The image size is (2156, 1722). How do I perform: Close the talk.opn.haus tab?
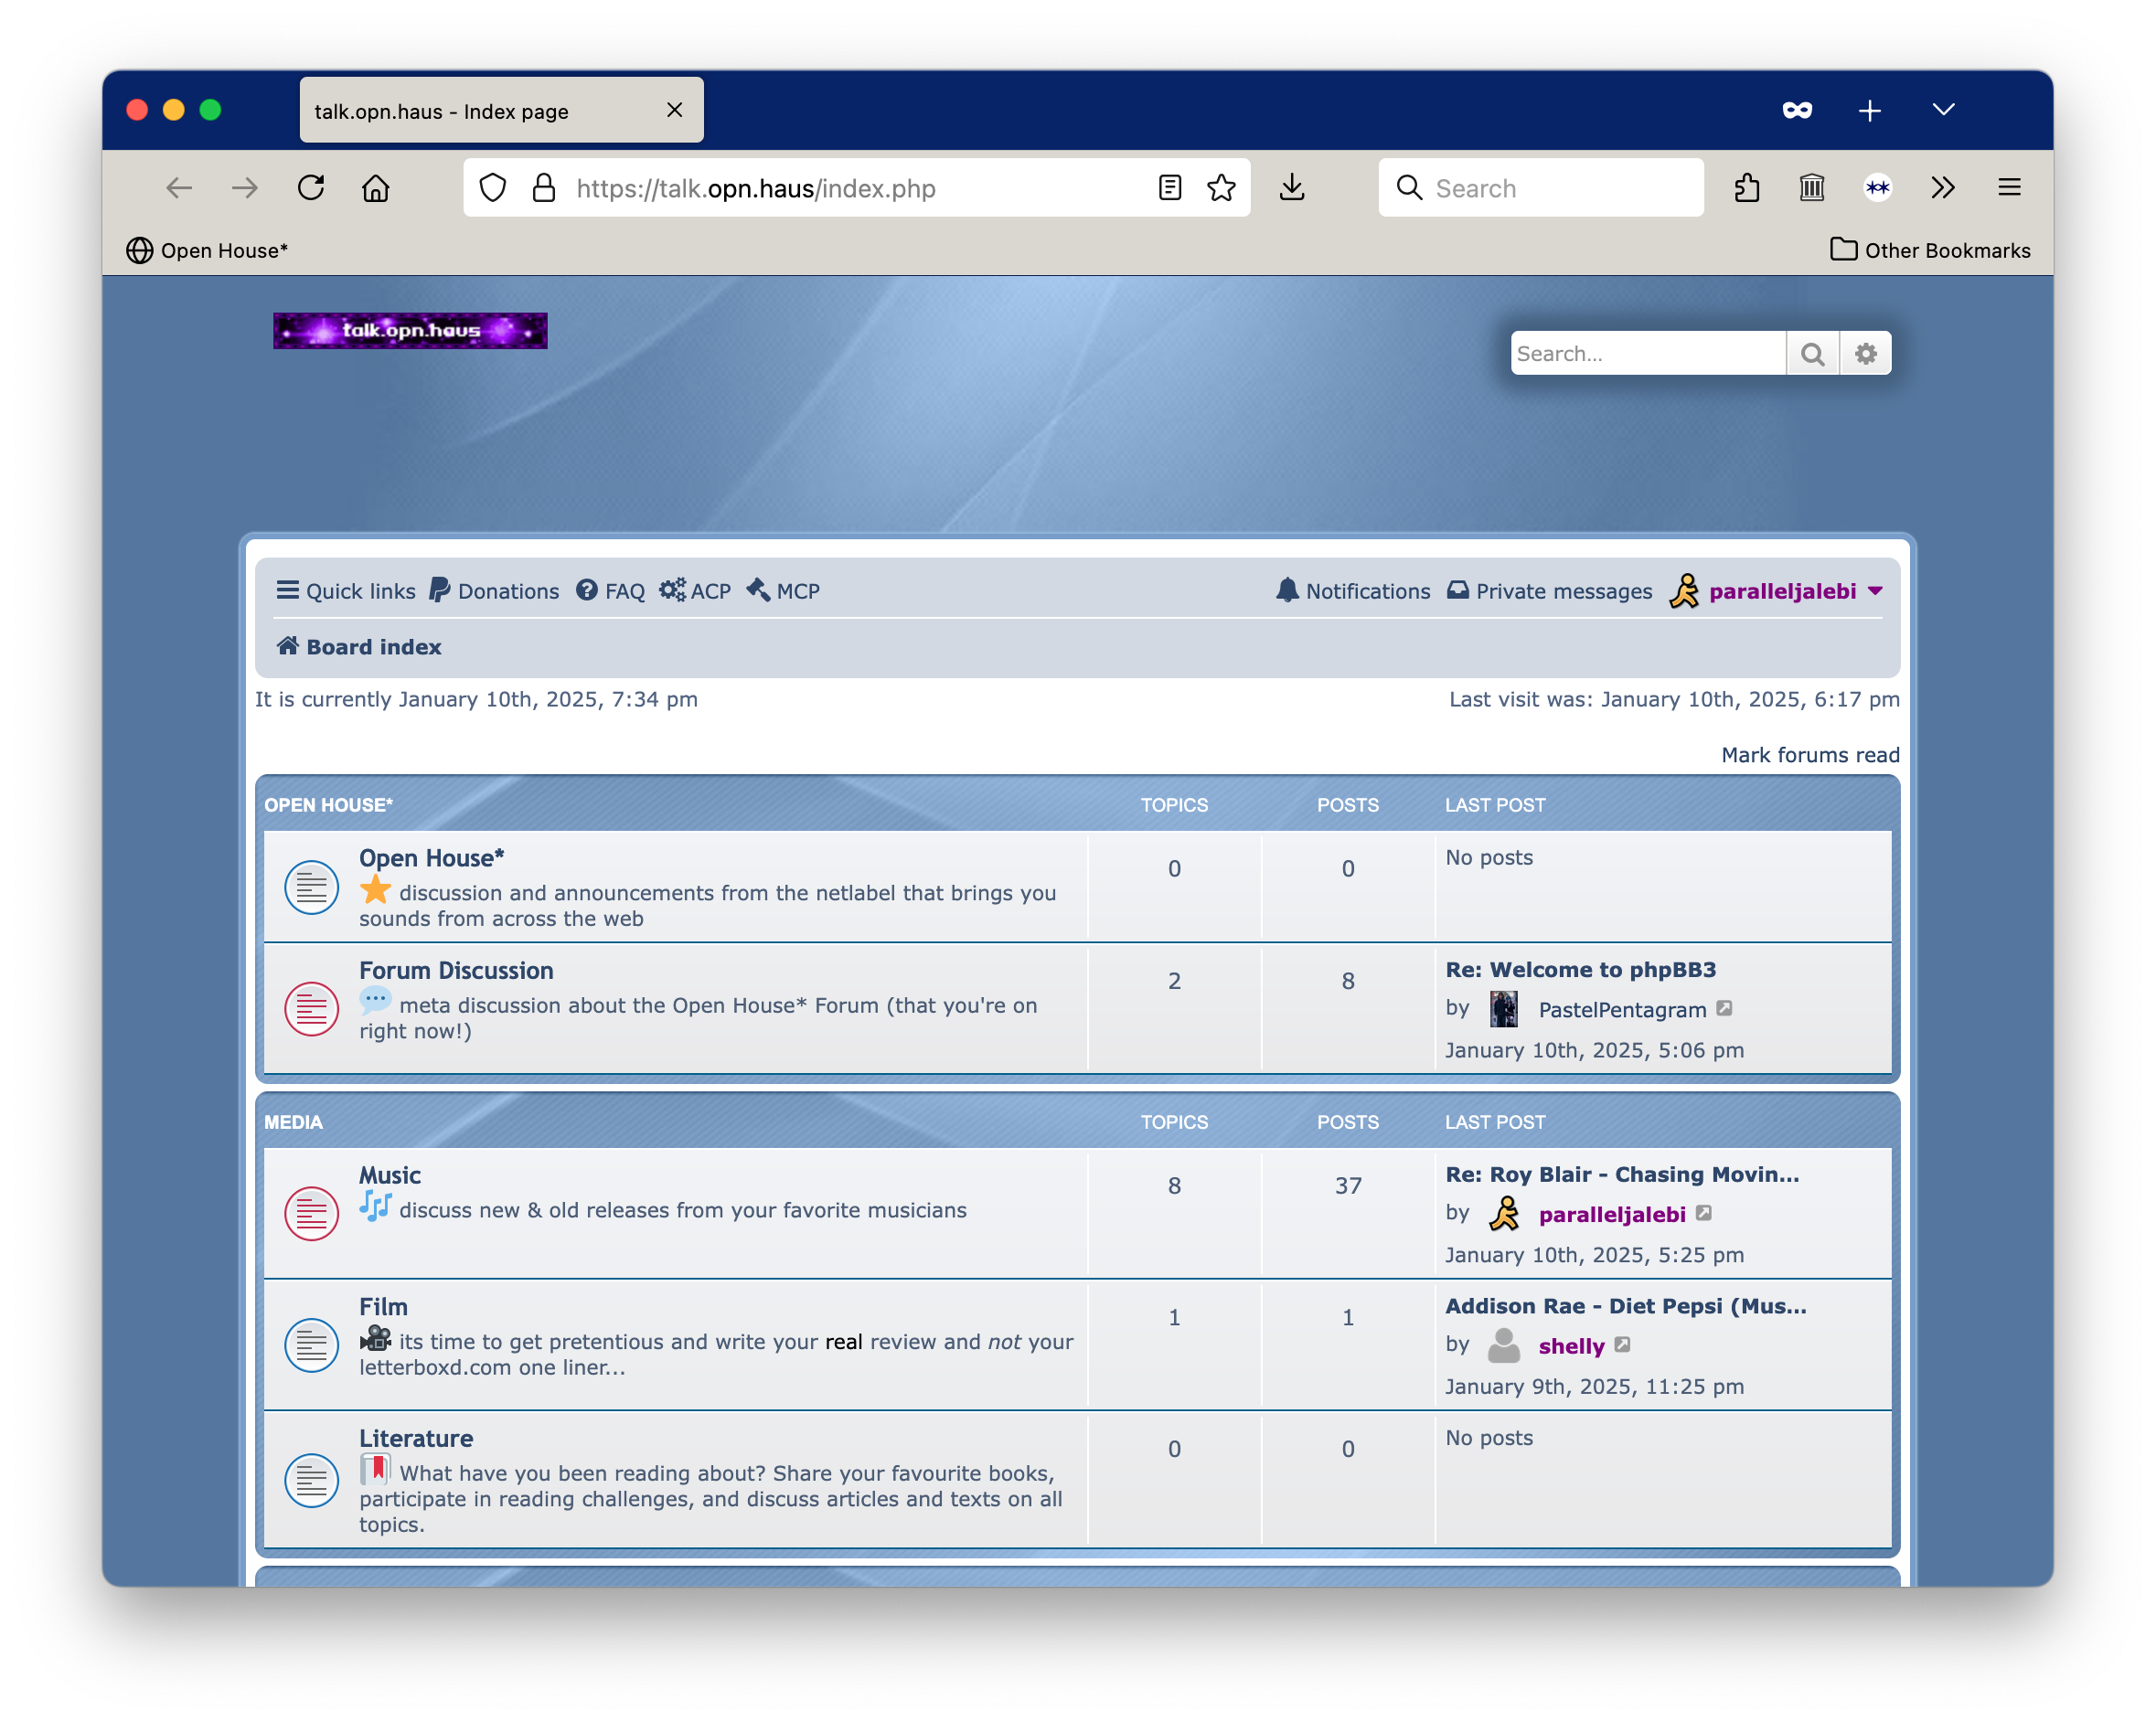pos(675,110)
